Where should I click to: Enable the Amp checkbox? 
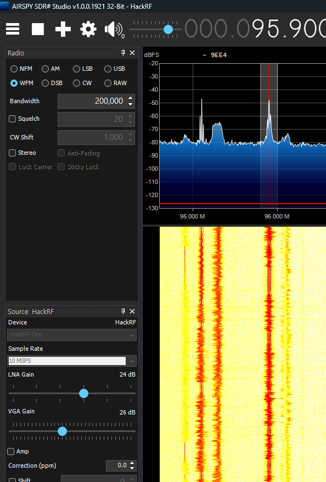pyautogui.click(x=11, y=451)
